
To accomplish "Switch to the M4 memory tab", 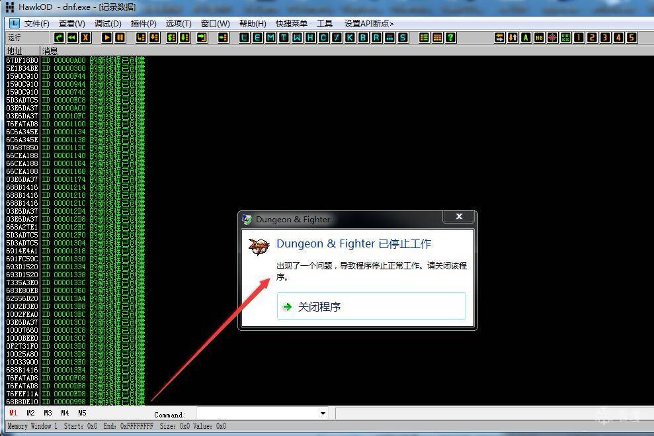I will coord(65,413).
